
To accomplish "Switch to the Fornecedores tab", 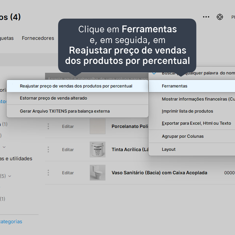I will (x=38, y=38).
